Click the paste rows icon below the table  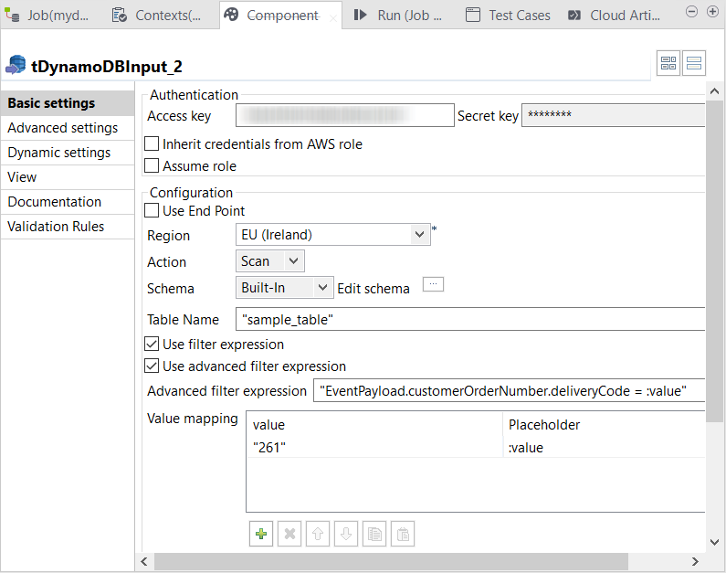click(403, 534)
